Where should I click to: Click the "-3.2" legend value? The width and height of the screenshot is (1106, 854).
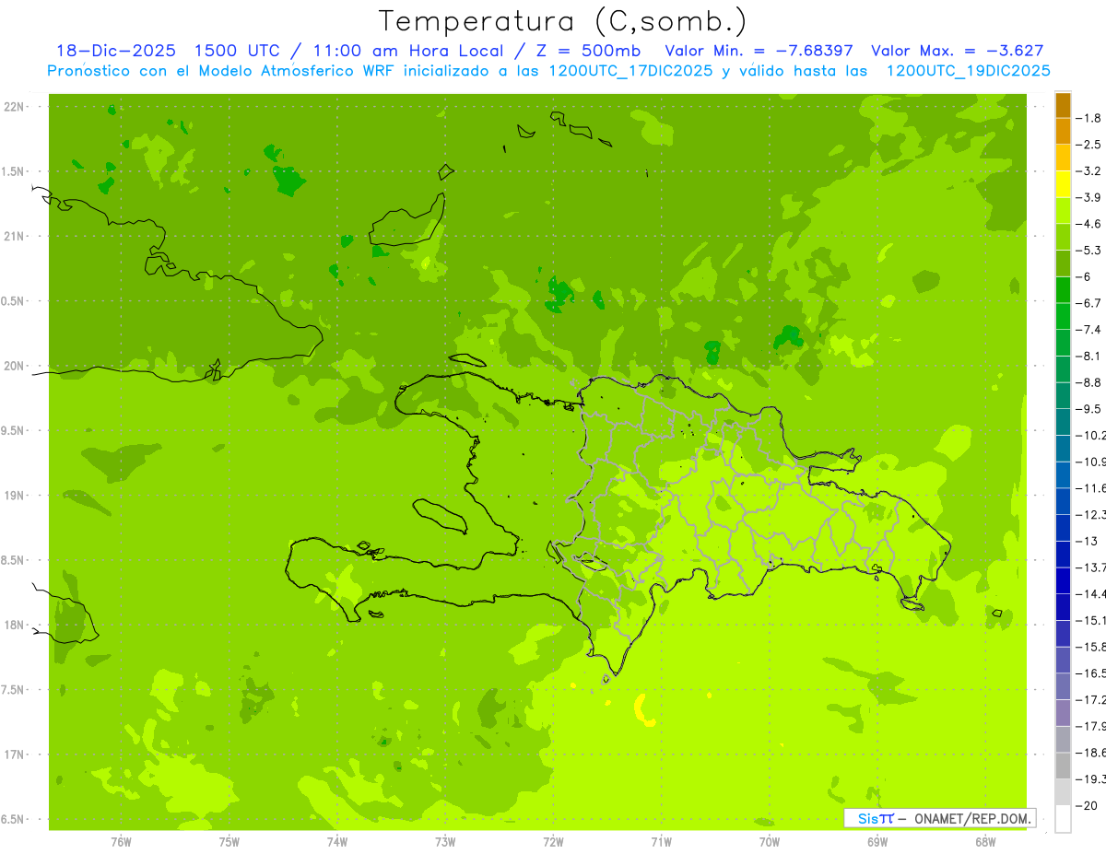point(1088,171)
